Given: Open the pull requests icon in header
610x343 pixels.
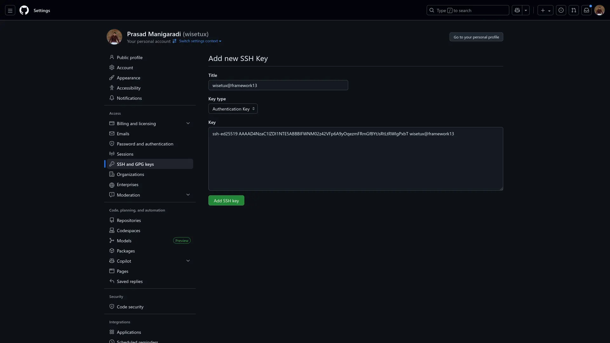Looking at the screenshot, I should 574,10.
